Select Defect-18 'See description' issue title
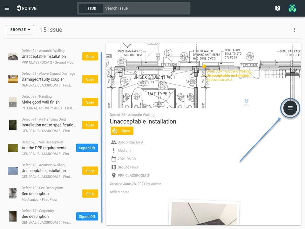The image size is (305, 229). tap(35, 194)
